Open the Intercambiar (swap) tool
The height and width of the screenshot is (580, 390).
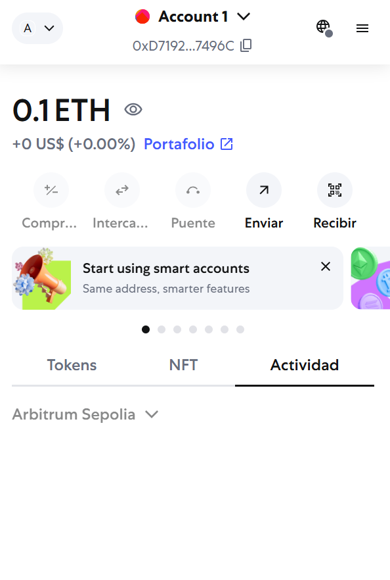tap(122, 190)
